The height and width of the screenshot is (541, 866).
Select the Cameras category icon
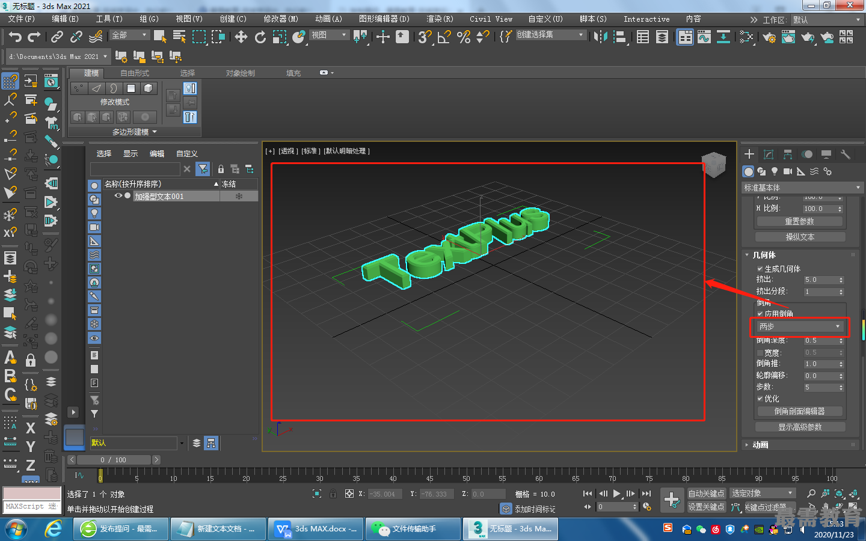[x=788, y=171]
